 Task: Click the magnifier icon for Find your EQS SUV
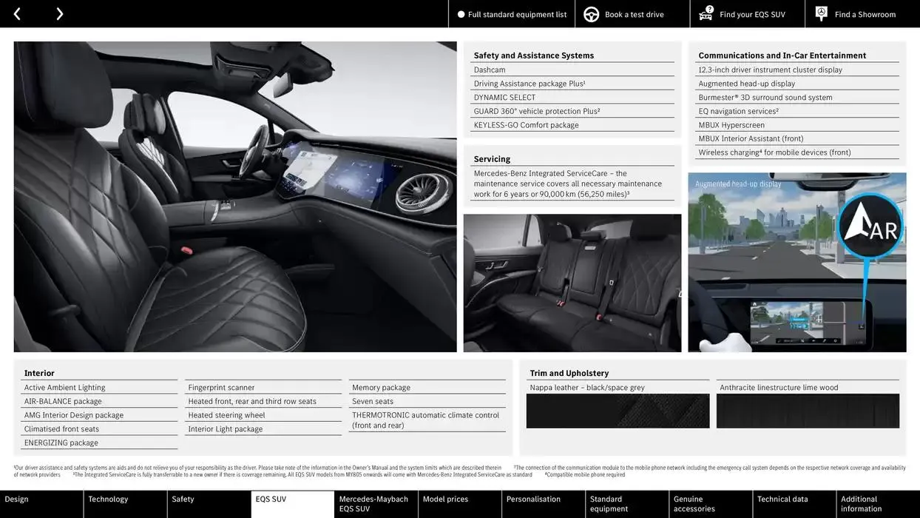[x=705, y=13]
